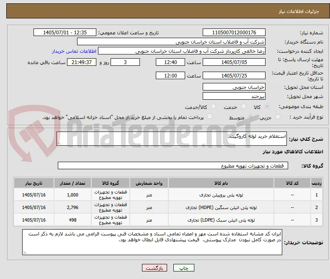Click the buyer organization name field
This screenshot has width=330, height=279.
[171, 42]
